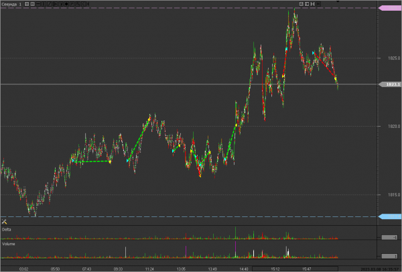
Task: Select the Volume indicator panel label
Action: (9, 244)
